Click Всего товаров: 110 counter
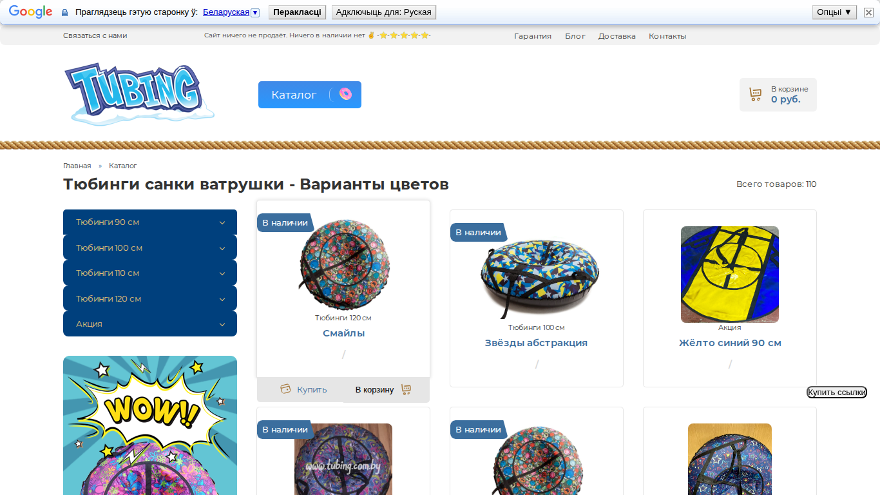The width and height of the screenshot is (880, 495). click(776, 184)
